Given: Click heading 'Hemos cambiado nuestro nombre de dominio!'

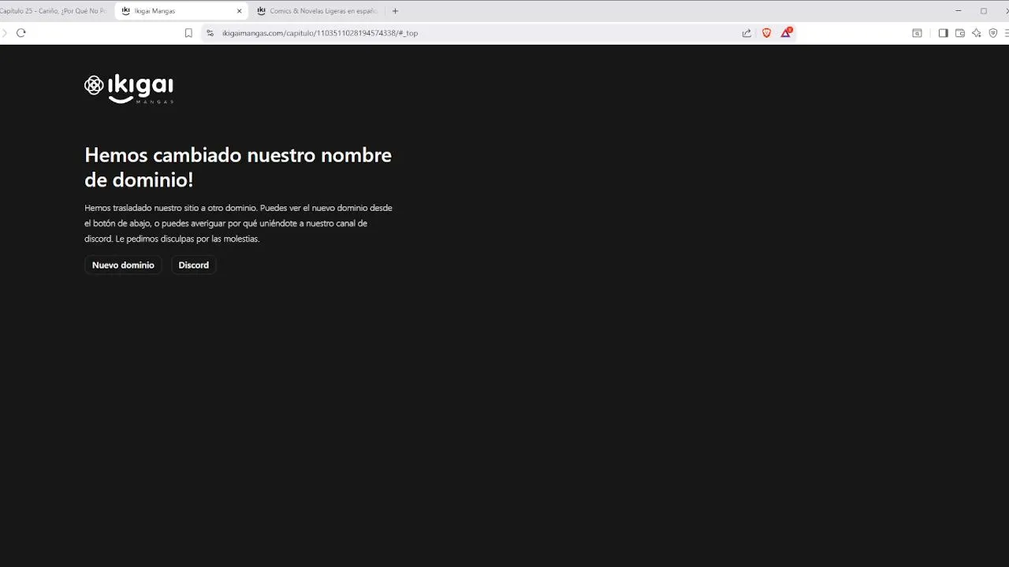Looking at the screenshot, I should tap(238, 167).
